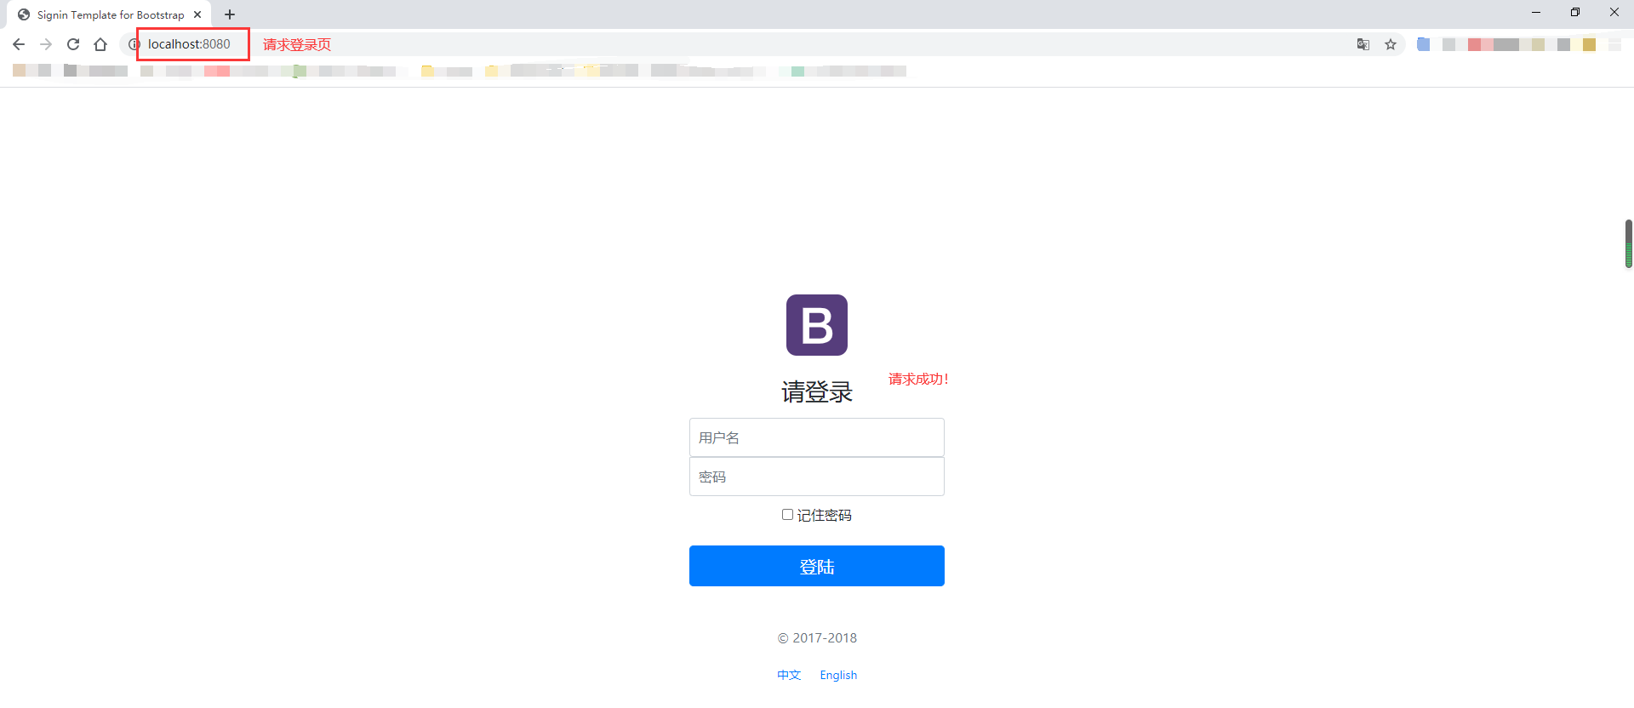Select the Signin Template for Bootstrap tab
1634x708 pixels.
point(111,14)
